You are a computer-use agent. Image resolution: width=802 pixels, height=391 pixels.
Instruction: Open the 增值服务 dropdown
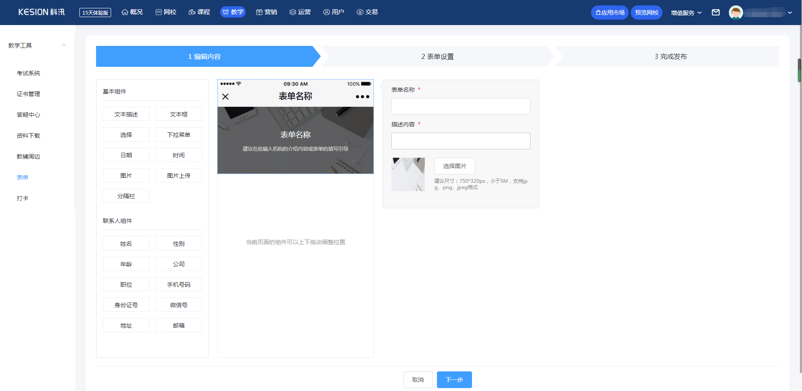(686, 13)
